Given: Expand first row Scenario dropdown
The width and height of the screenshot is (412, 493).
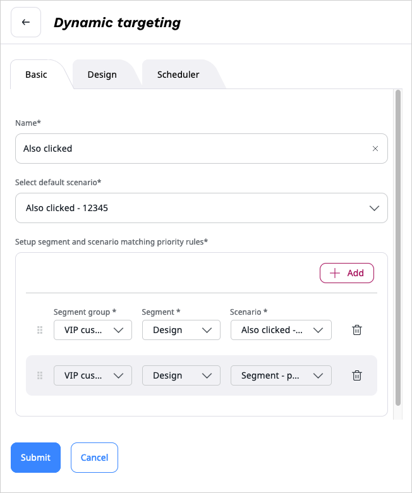Looking at the screenshot, I should (x=281, y=330).
